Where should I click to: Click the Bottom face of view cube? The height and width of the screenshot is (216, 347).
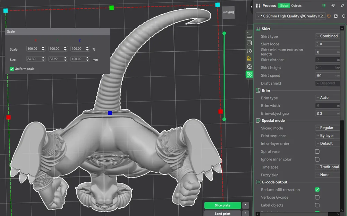[228, 12]
